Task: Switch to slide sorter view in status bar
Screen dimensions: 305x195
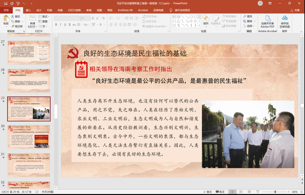Action: pos(241,192)
